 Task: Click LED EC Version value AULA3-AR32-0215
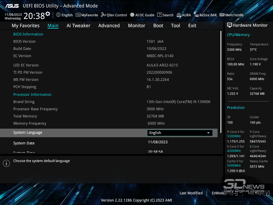(162, 65)
